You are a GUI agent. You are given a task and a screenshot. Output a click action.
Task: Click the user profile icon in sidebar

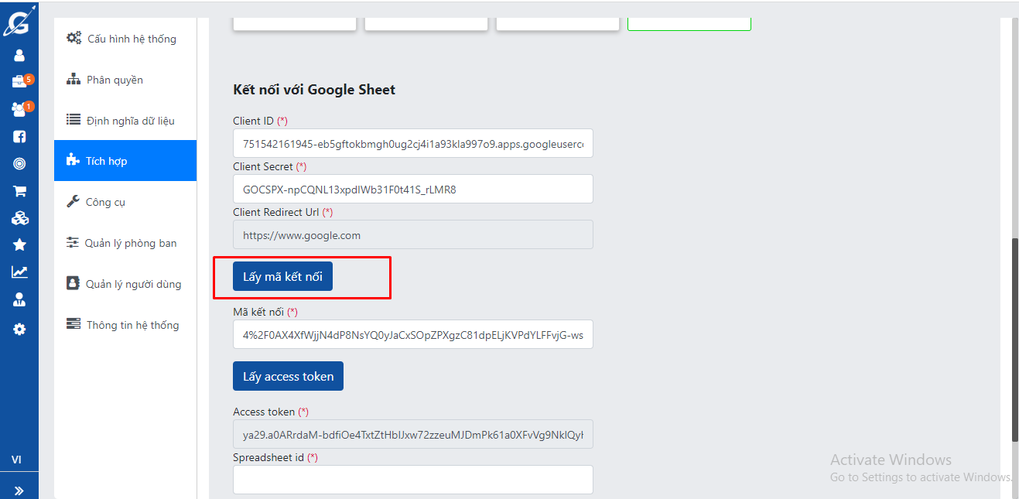point(19,55)
